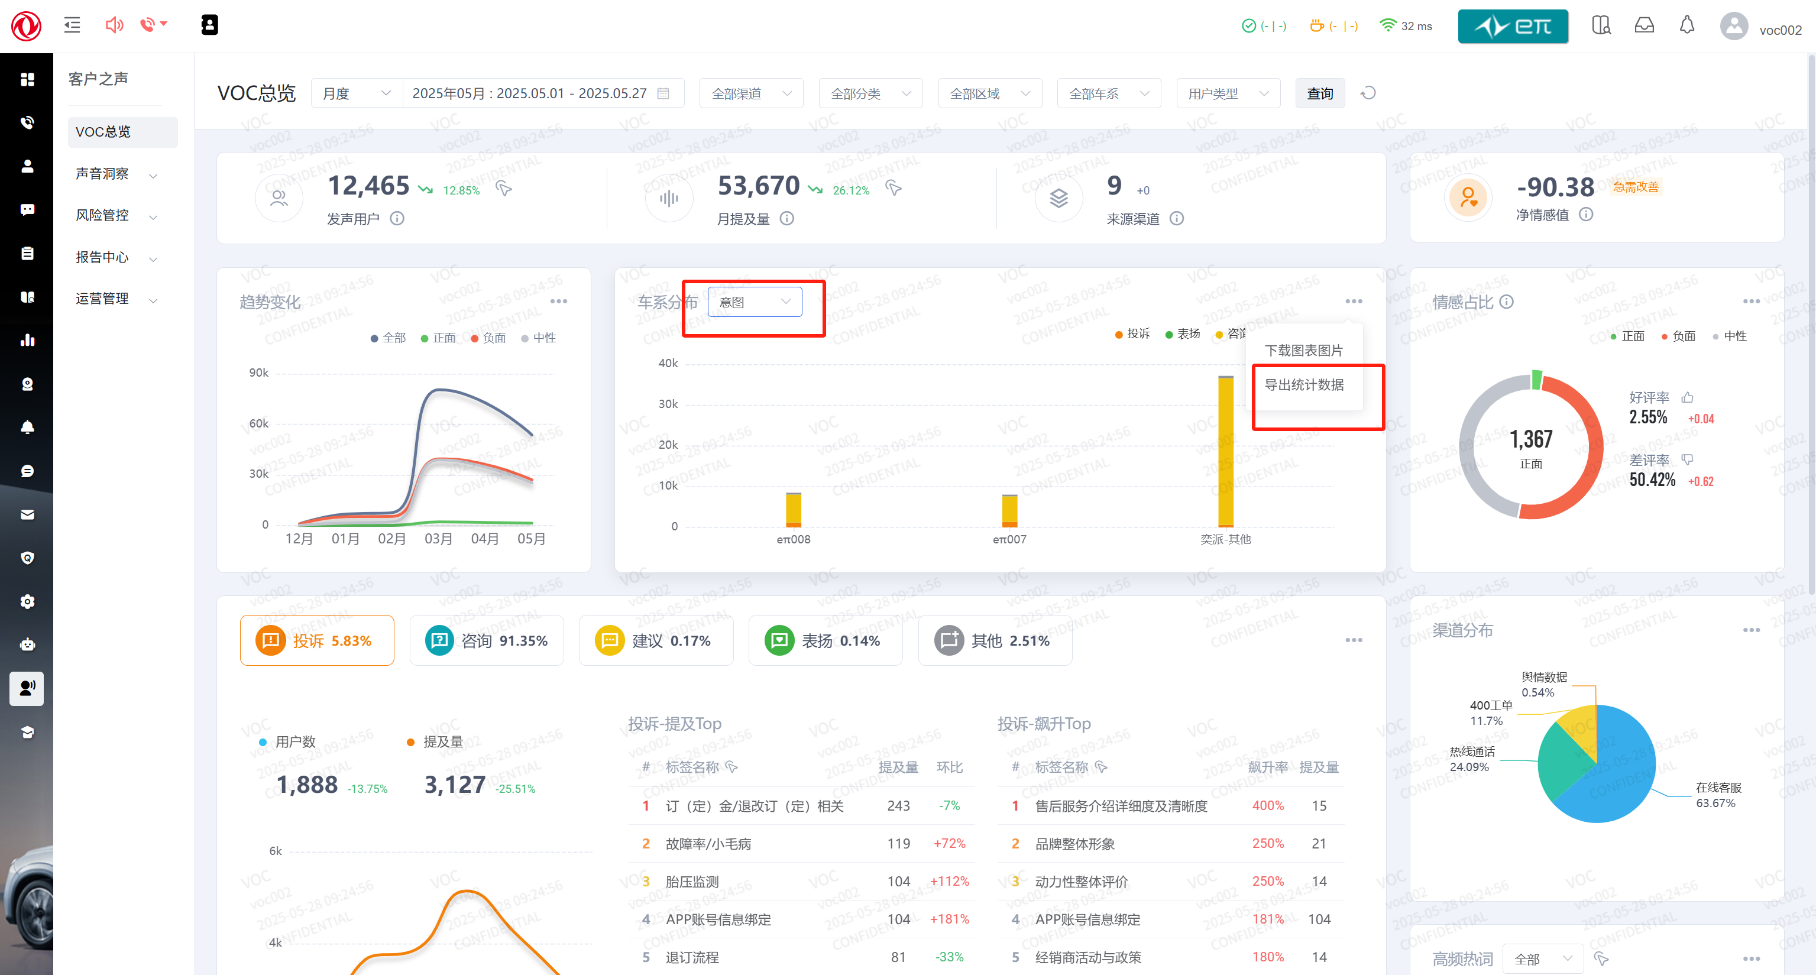Select VOC总览 in side menu
Screen dimensions: 1816x975
pos(122,132)
